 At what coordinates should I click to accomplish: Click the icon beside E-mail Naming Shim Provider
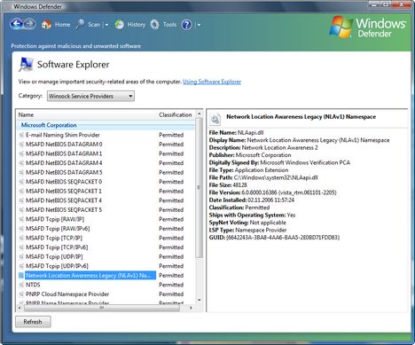tap(21, 135)
